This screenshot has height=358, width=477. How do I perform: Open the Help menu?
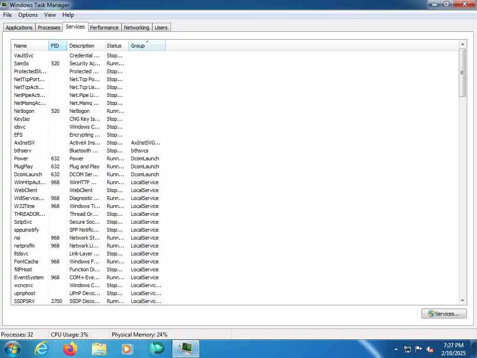click(x=68, y=15)
